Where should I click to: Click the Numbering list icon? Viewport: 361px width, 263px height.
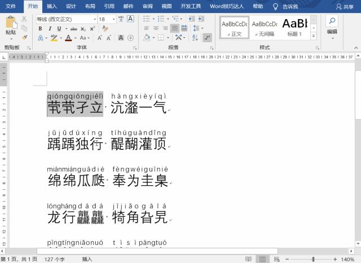161,19
